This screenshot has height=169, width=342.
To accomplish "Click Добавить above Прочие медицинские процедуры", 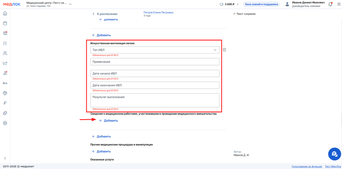I will point(101,136).
